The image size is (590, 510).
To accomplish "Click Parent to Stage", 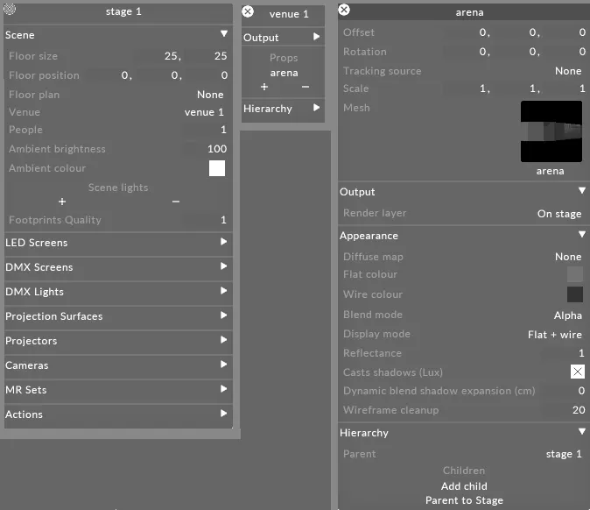I will 464,500.
